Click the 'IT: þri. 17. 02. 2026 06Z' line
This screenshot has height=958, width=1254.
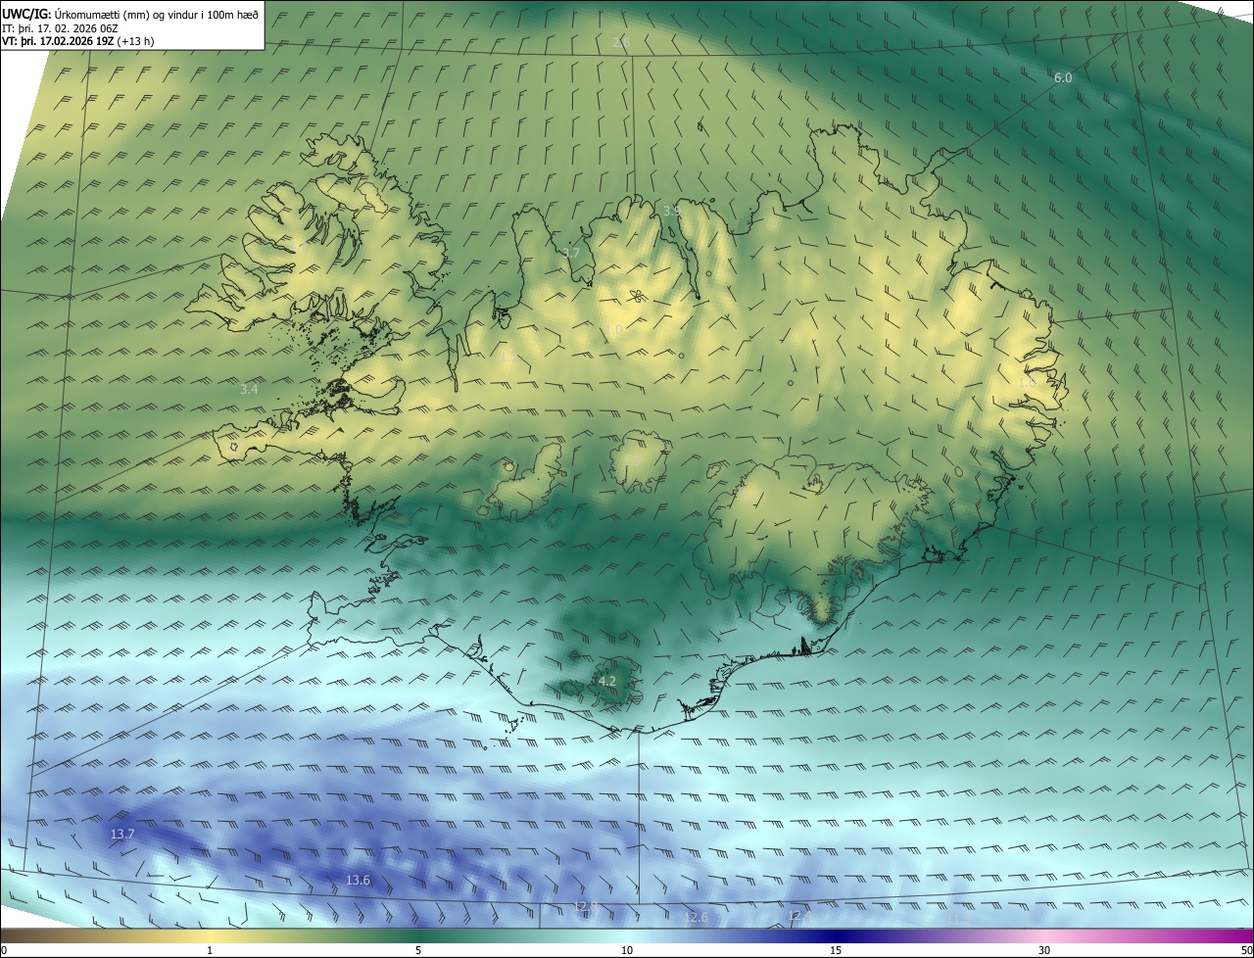60,27
